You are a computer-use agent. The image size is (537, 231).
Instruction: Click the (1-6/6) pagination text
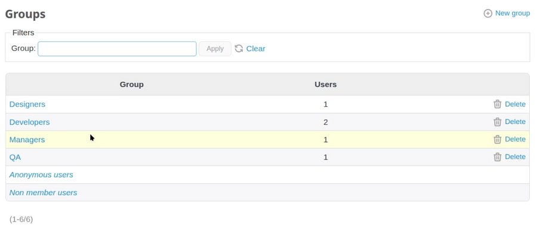coord(21,219)
